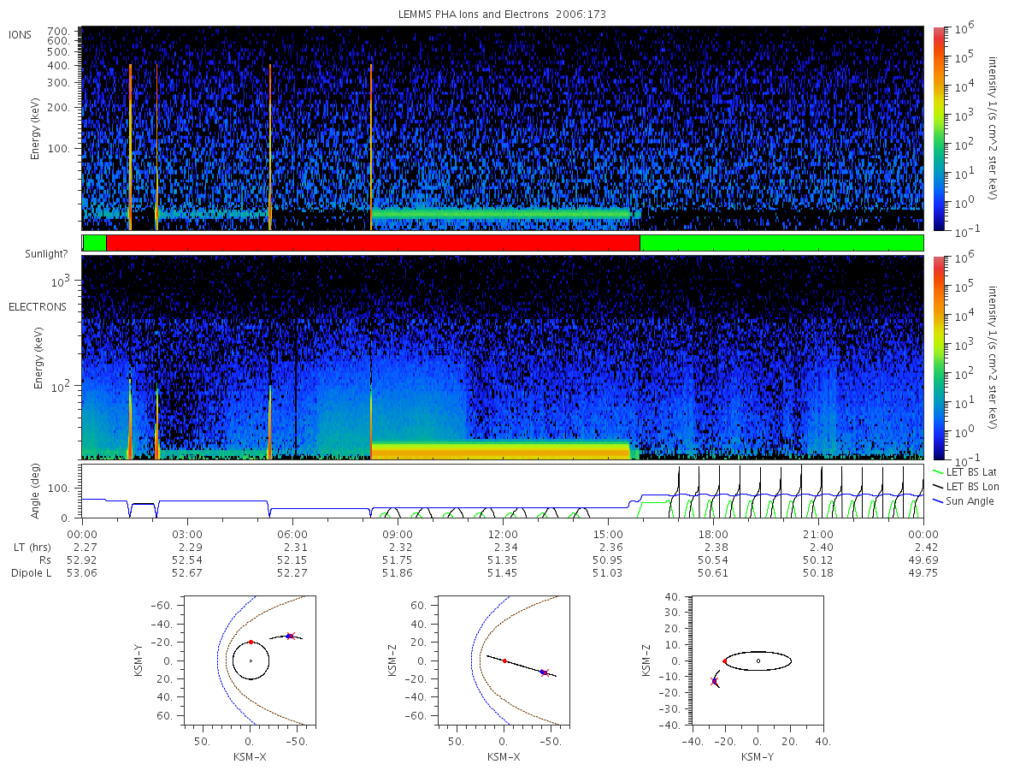Click the electrons intensity color scale bar
This screenshot has width=1026, height=770.
[938, 358]
